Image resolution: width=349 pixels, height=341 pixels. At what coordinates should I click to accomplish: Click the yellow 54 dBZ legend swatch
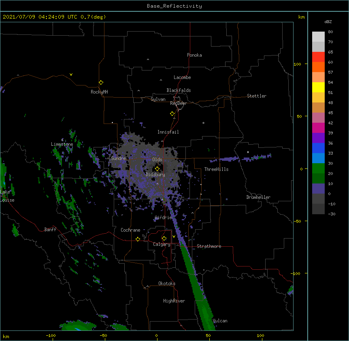coord(318,87)
